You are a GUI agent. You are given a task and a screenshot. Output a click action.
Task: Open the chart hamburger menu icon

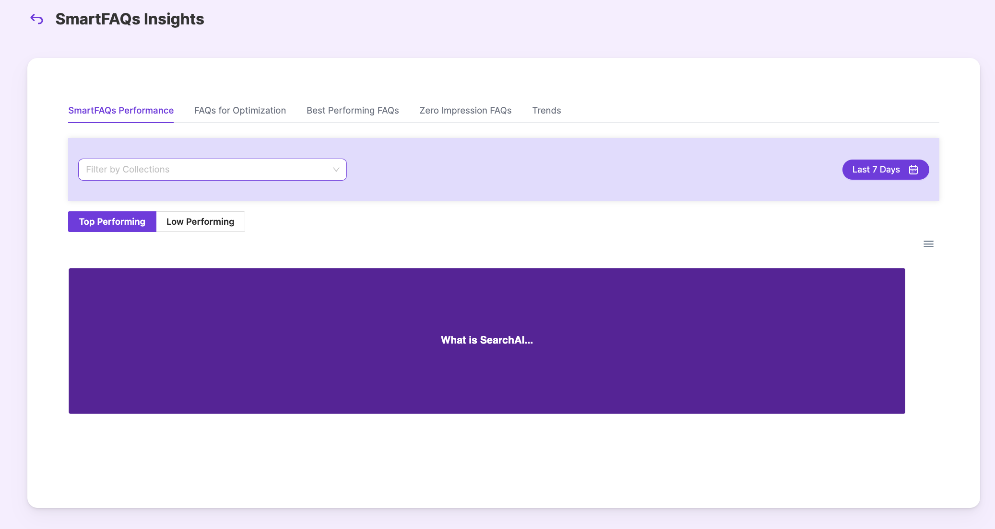click(928, 244)
